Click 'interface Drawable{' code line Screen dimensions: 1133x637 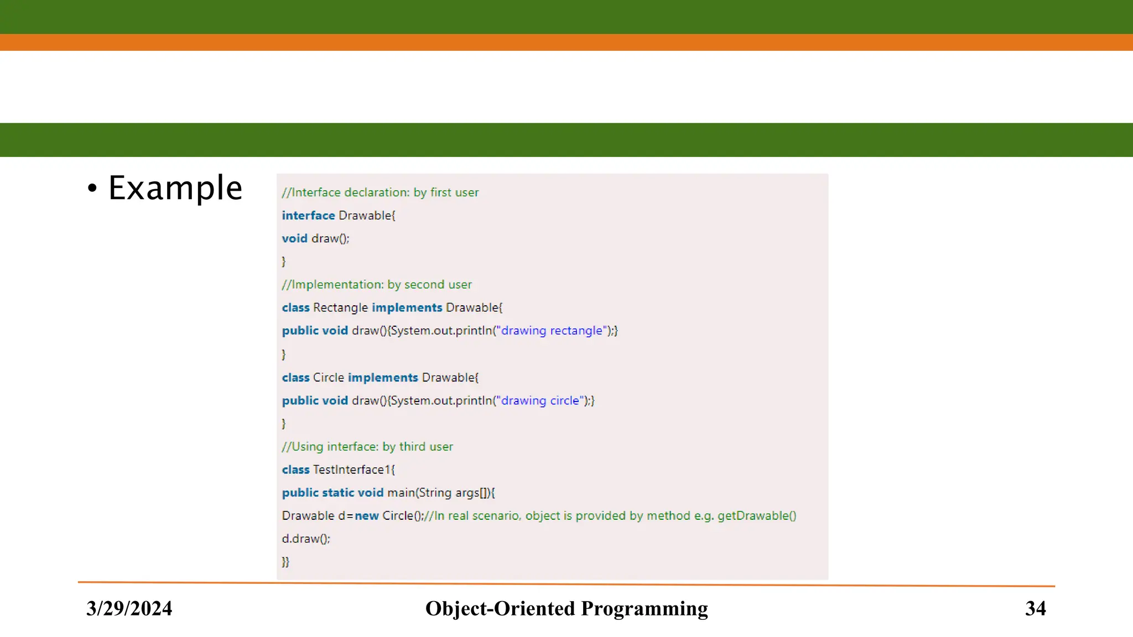[339, 216]
